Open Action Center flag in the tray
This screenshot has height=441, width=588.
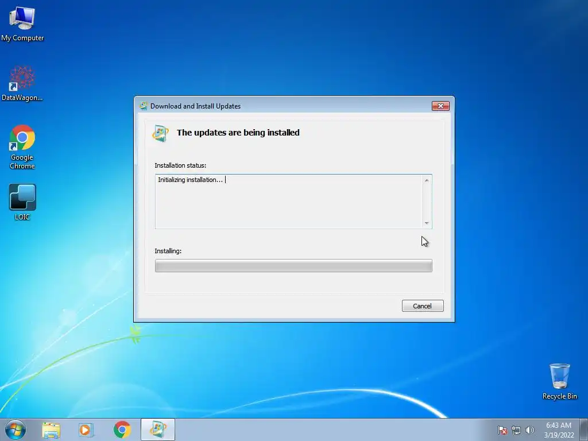502,430
